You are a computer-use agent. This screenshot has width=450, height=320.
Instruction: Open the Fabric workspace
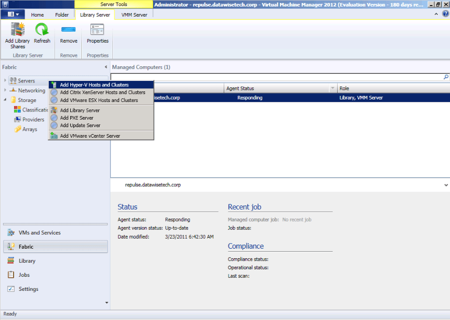click(x=56, y=247)
